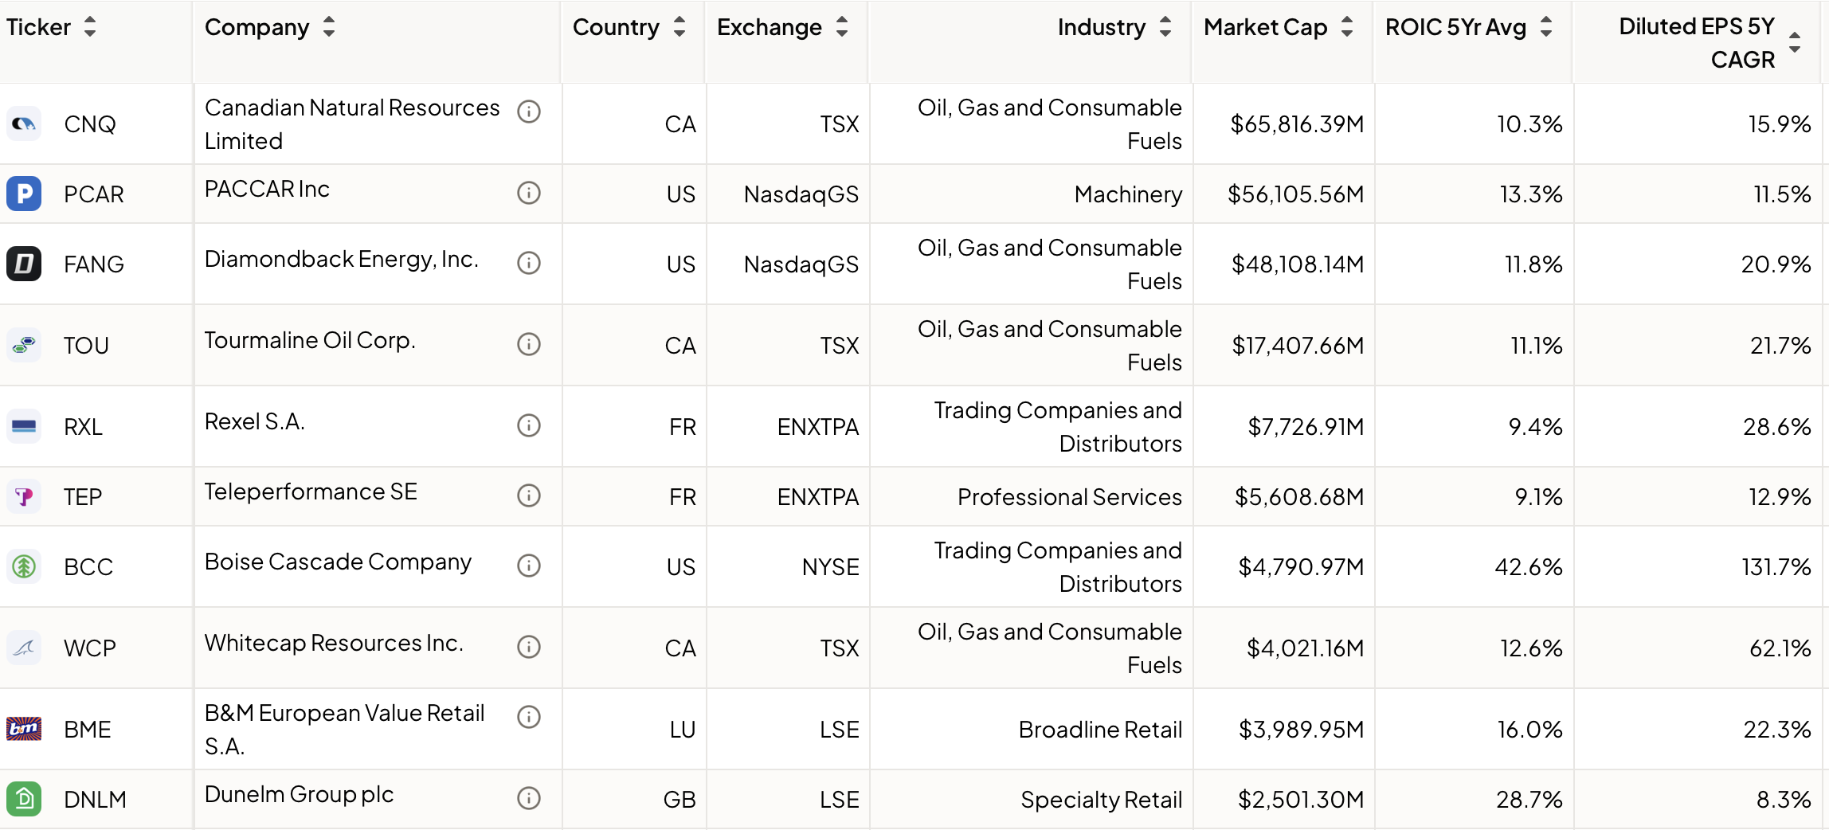
Task: Sort by Diluted EPS 5Y CAGR
Action: coord(1795,42)
